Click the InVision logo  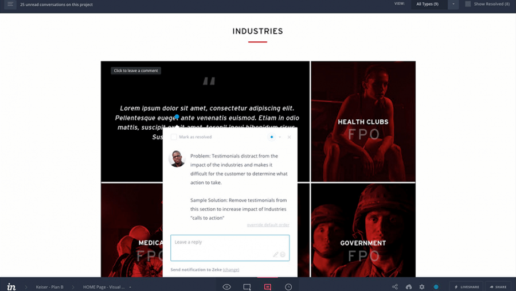11,287
